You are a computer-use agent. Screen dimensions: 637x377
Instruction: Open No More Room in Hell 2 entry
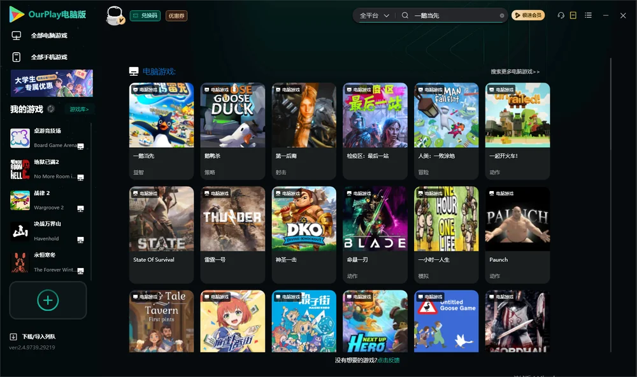point(48,169)
